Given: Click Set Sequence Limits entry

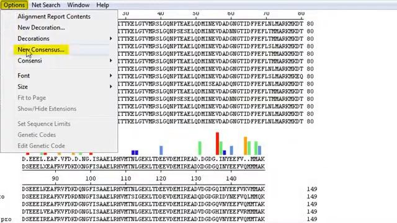Looking at the screenshot, I should [44, 124].
